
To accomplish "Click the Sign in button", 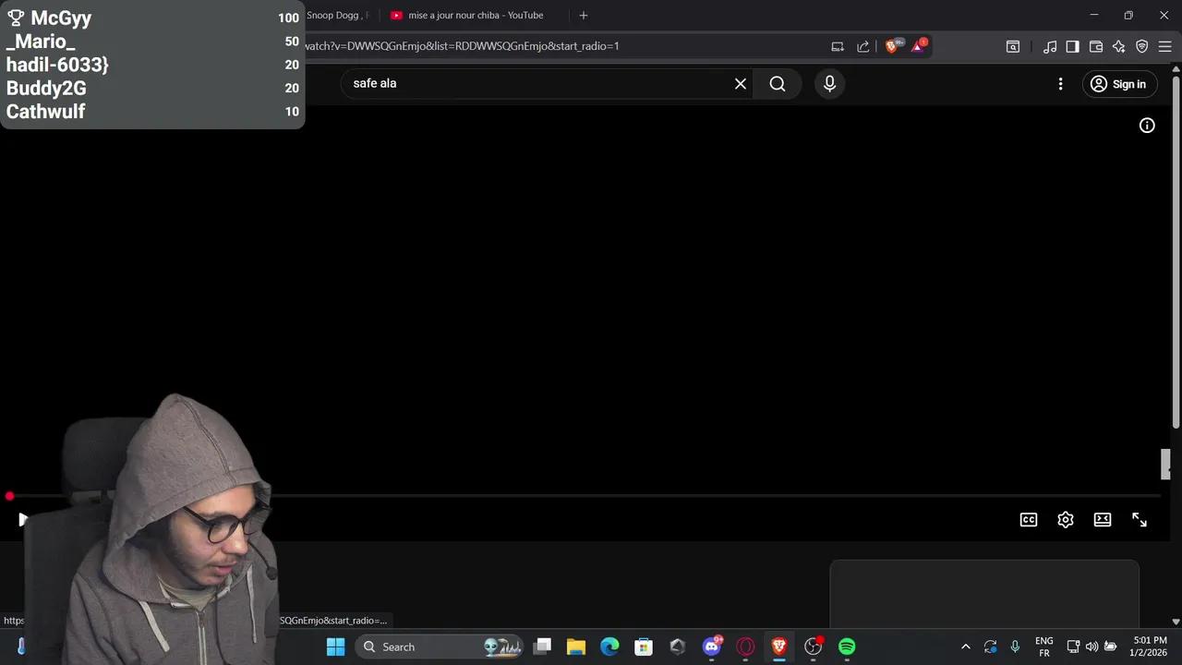I will (1119, 83).
